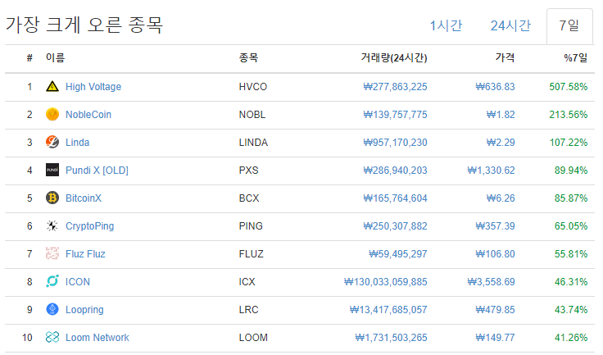Click Pundi X price ₩1,330.62

[x=491, y=171]
